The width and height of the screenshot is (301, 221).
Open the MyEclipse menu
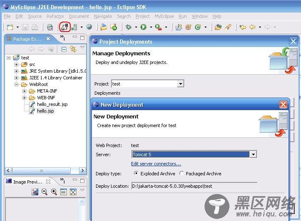click(x=164, y=16)
